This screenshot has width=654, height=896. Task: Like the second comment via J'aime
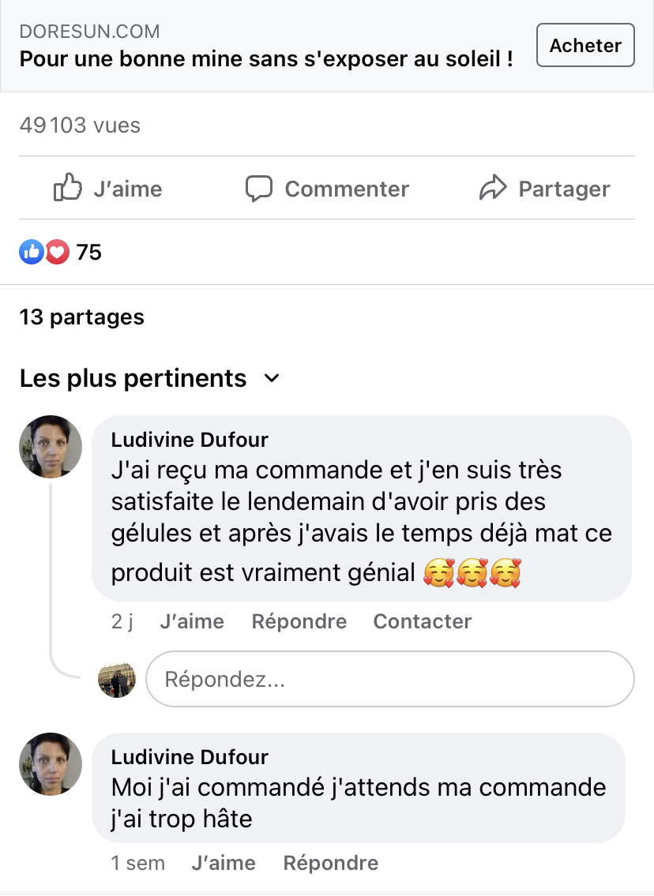tap(224, 863)
